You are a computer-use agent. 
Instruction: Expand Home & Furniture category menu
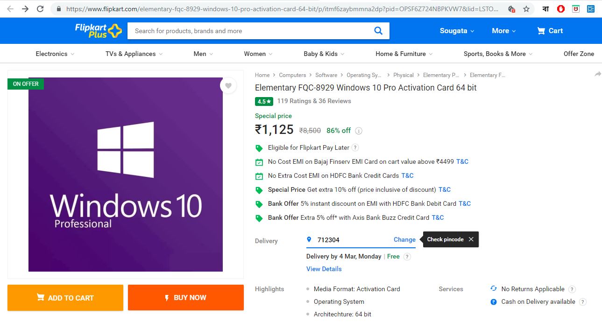404,54
